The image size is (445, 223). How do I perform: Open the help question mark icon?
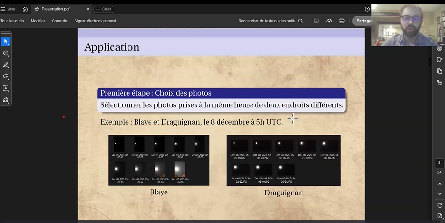[x=367, y=9]
